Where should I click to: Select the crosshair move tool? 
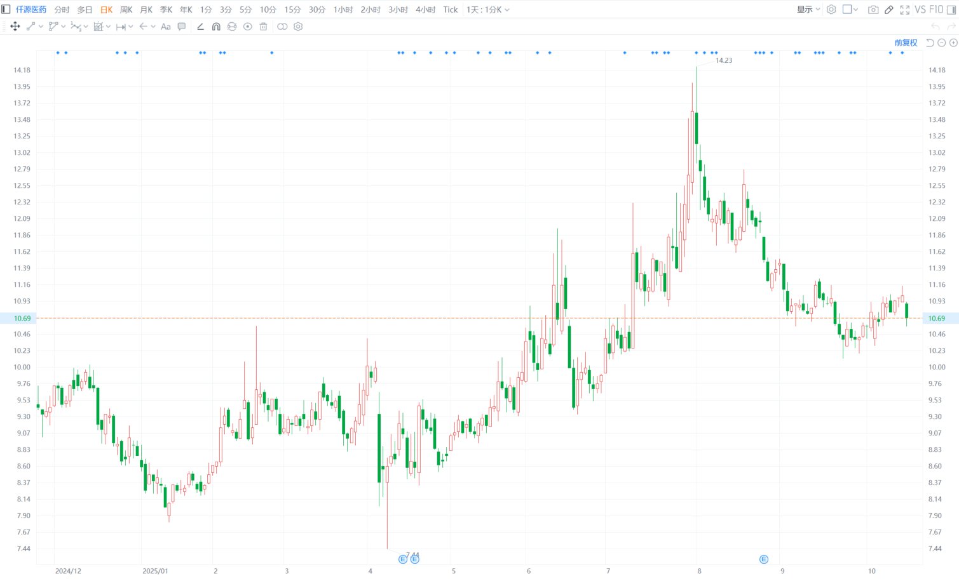(x=15, y=27)
